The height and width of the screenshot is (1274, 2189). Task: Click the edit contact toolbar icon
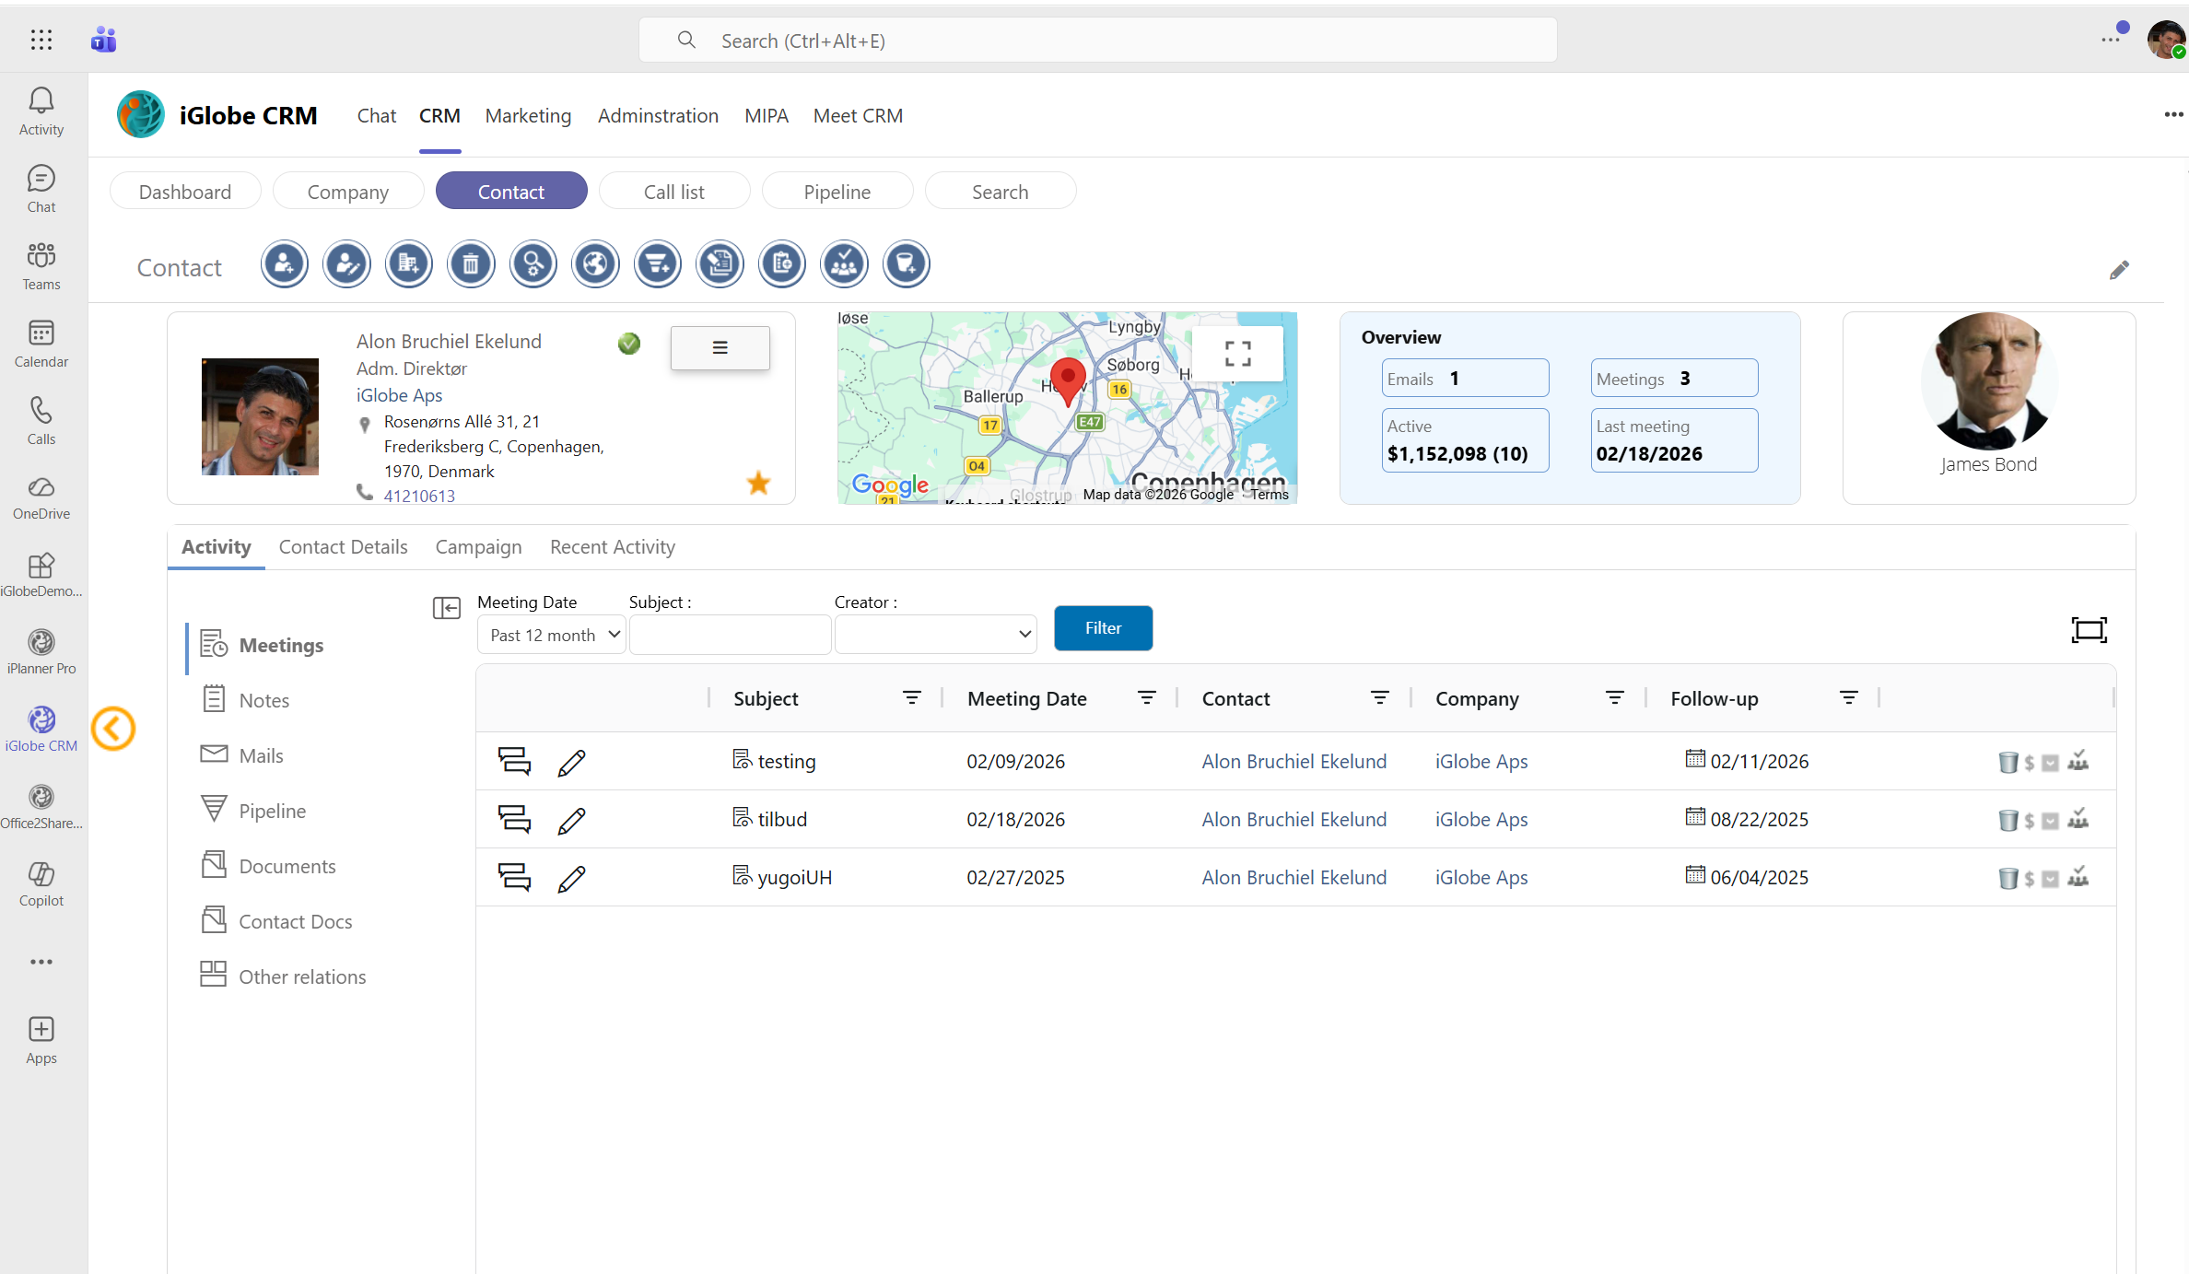coord(346,264)
